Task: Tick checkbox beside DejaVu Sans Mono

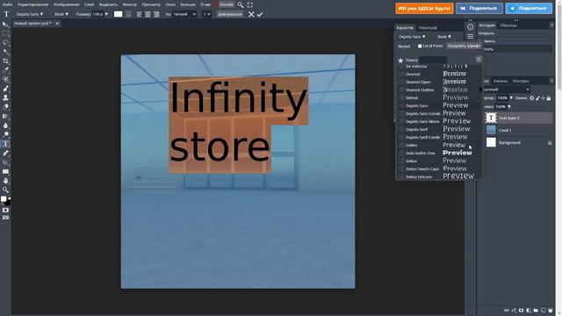Action: pos(401,121)
